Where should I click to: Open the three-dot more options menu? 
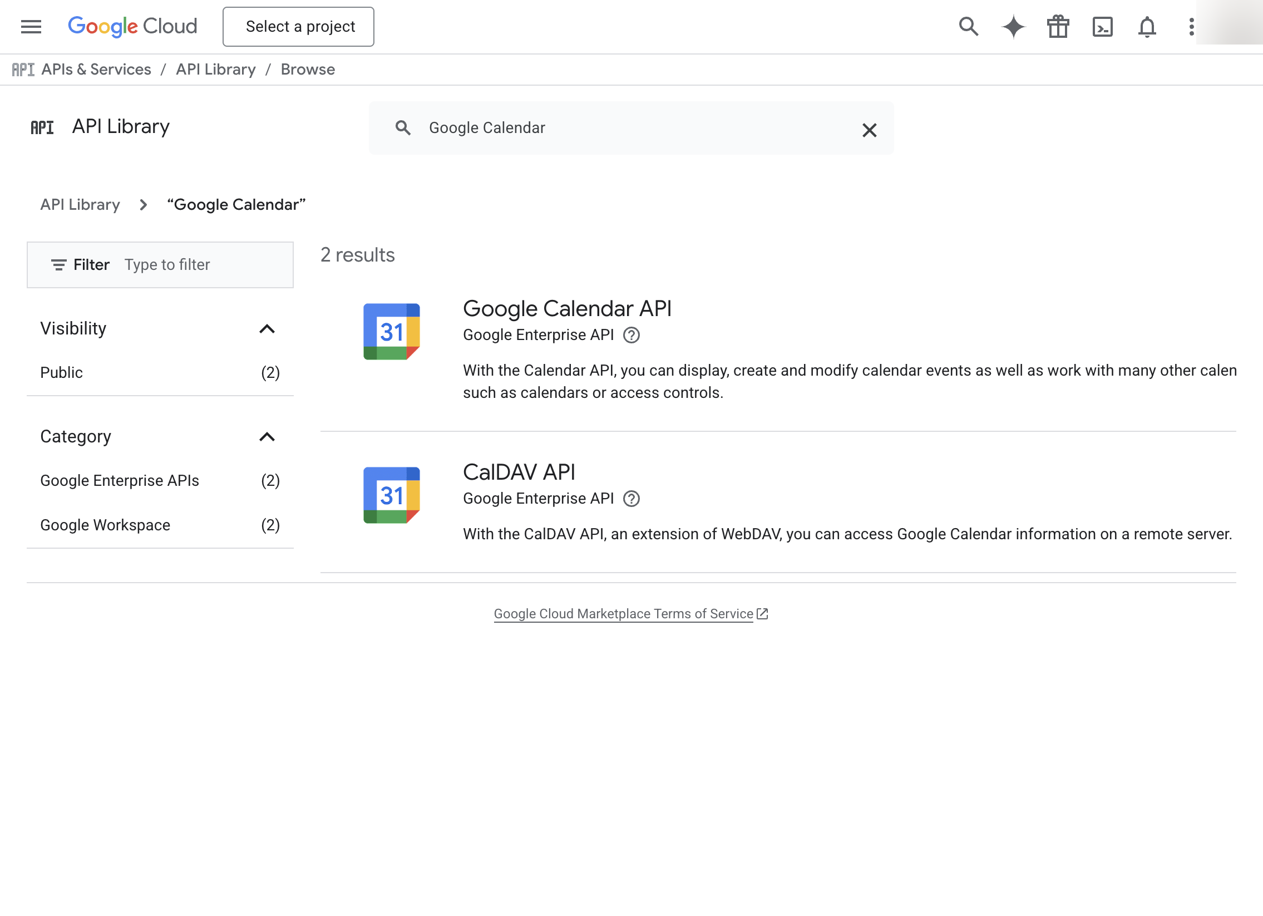1191,27
